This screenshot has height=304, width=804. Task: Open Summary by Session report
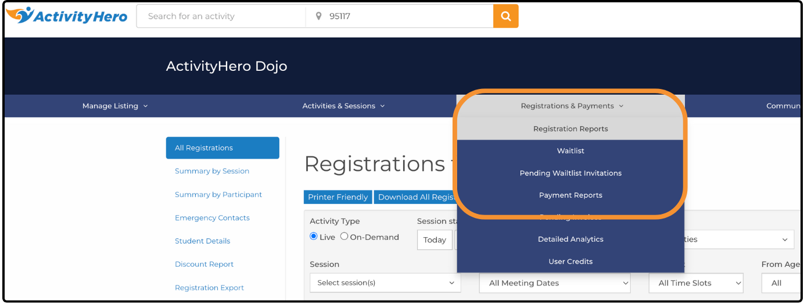(x=212, y=171)
